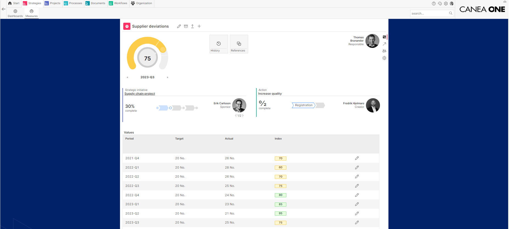The width and height of the screenshot is (509, 229).
Task: Open the Supply chain project link
Action: click(140, 94)
